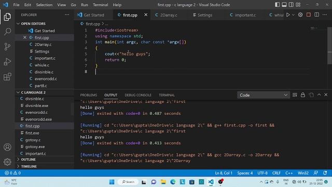
Task: Switch to the important.c editor tab
Action: tap(245, 15)
